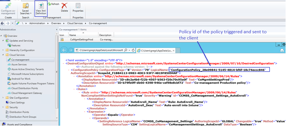This screenshot has width=287, height=128.
Task: Delete the selected co-management policy
Action: coord(64,7)
